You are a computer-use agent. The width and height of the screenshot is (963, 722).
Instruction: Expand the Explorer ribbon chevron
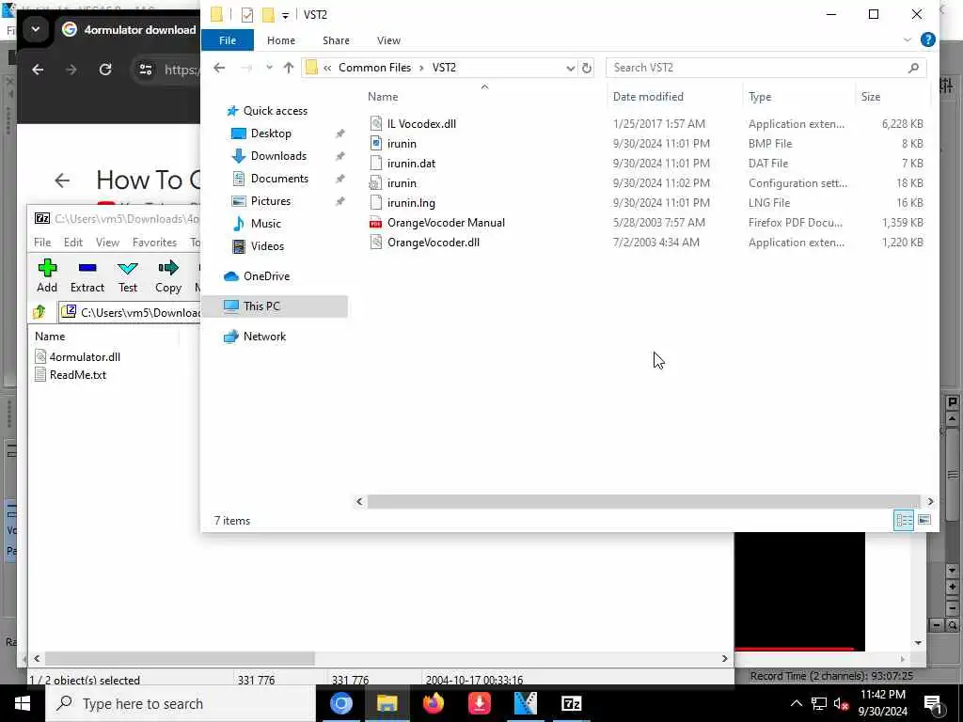tap(908, 39)
